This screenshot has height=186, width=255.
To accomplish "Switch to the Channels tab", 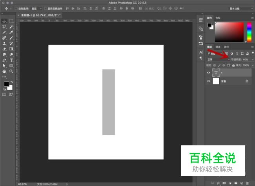I will coord(218,47).
